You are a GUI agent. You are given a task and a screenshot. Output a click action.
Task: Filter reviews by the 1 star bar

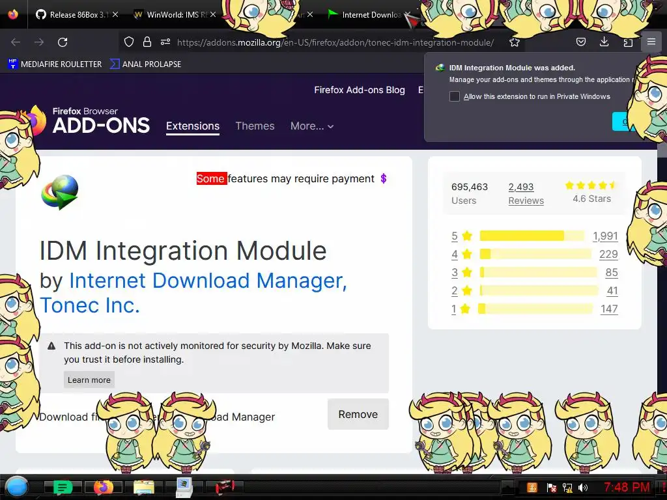tap(535, 309)
